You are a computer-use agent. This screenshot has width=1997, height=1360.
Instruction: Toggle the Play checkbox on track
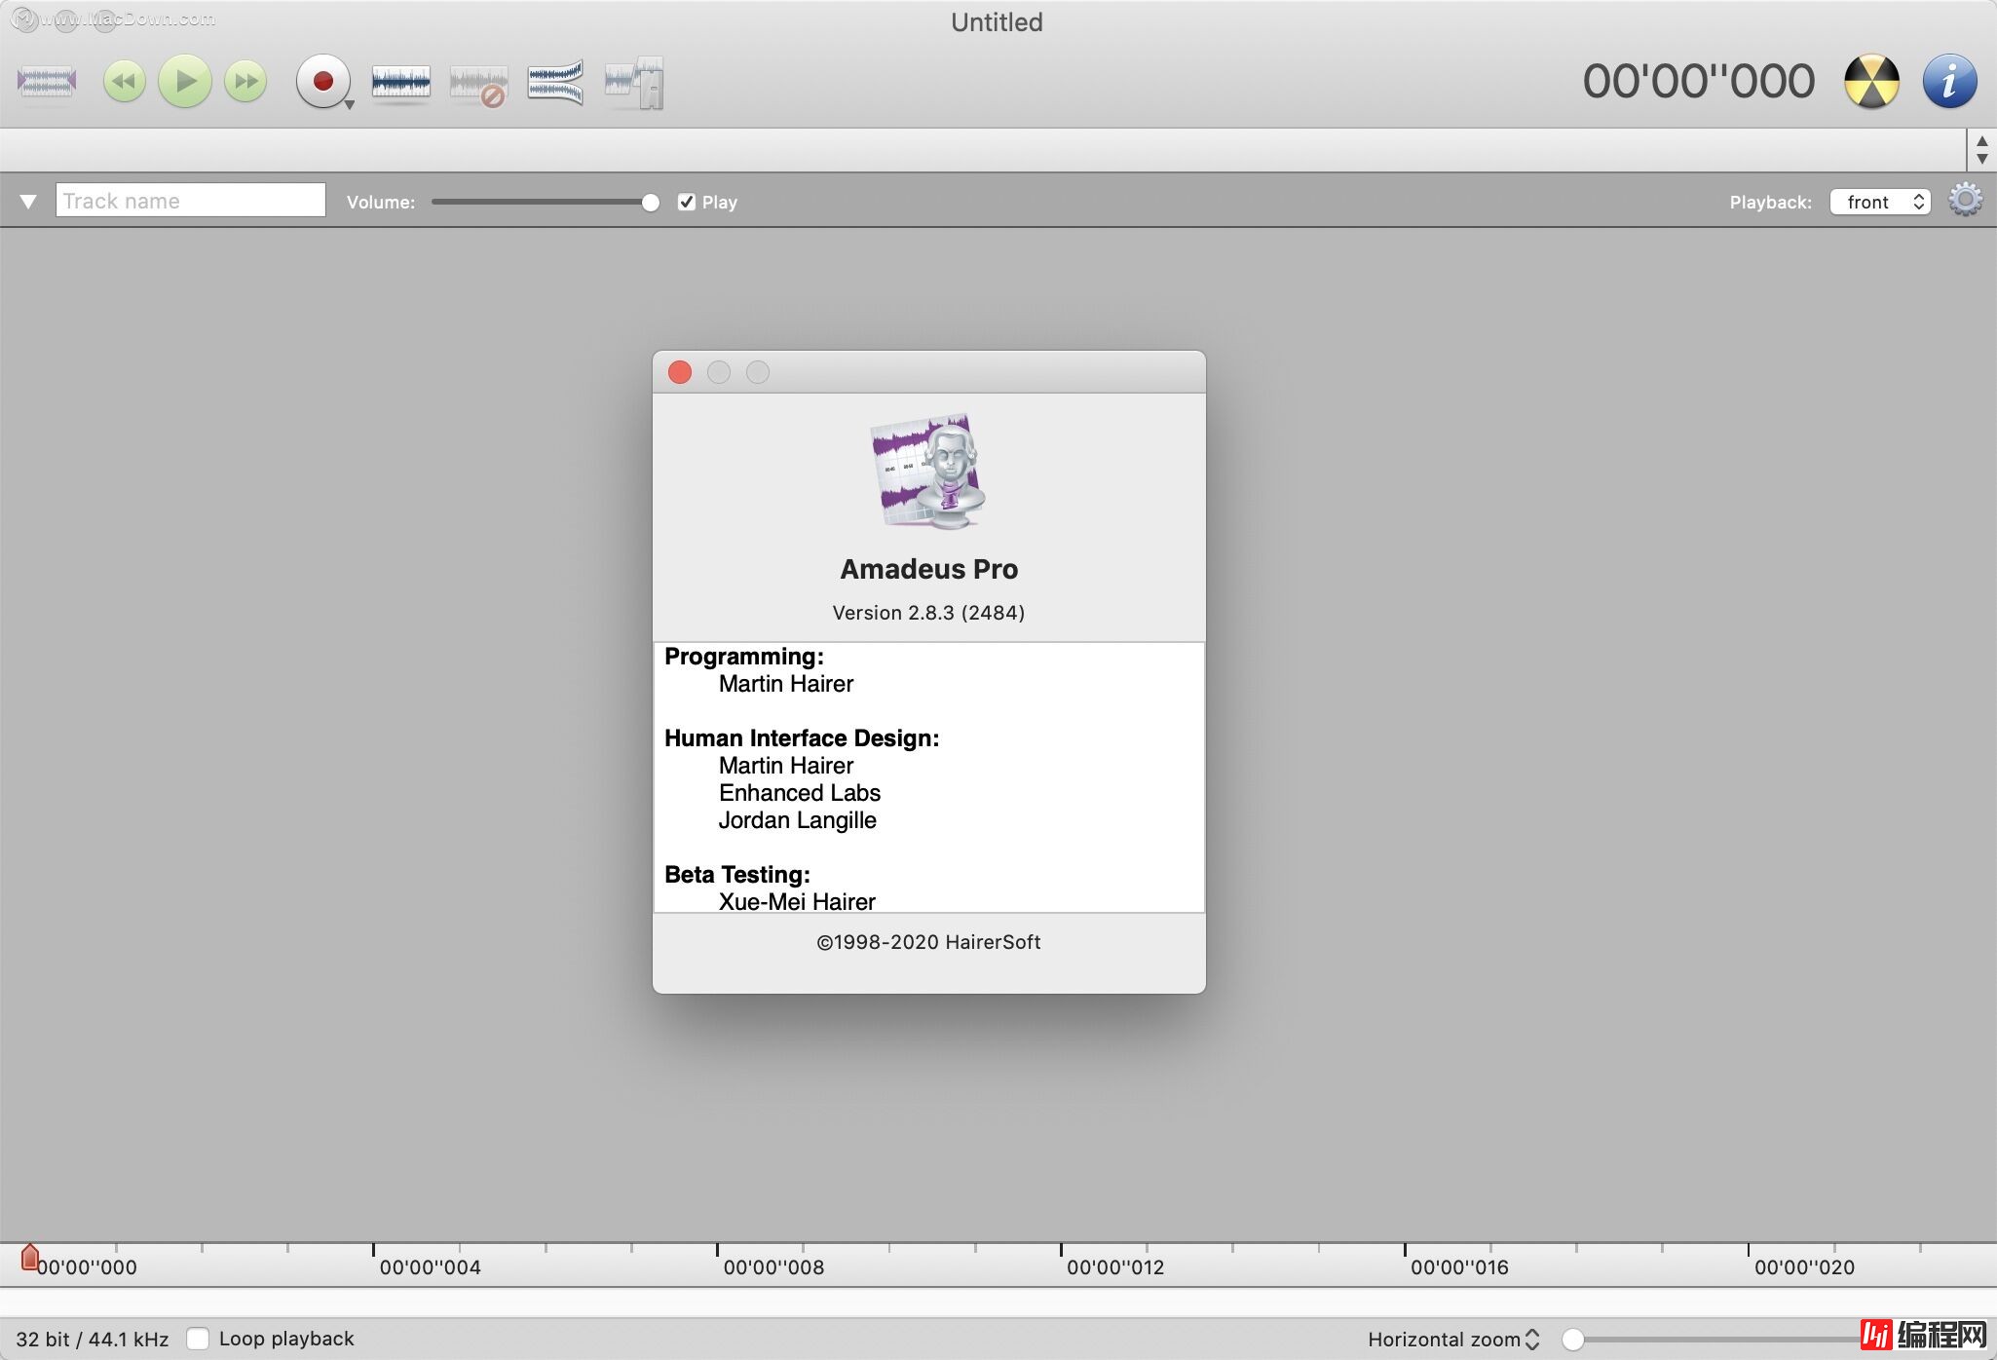(685, 201)
